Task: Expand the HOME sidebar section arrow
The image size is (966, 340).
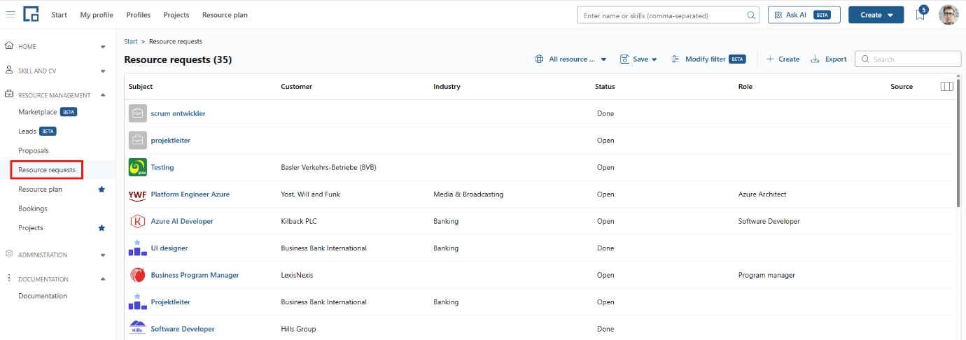Action: tap(103, 47)
